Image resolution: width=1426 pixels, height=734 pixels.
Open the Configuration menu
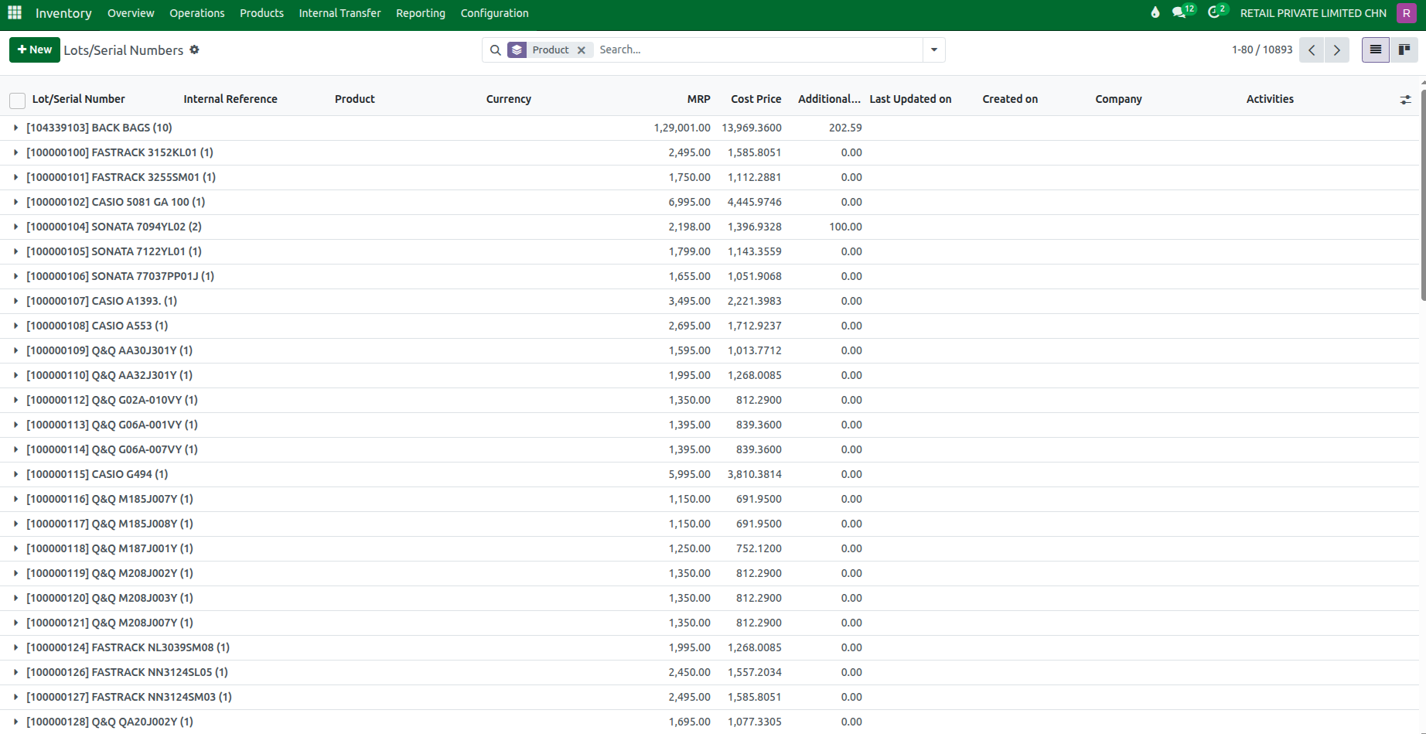[494, 13]
